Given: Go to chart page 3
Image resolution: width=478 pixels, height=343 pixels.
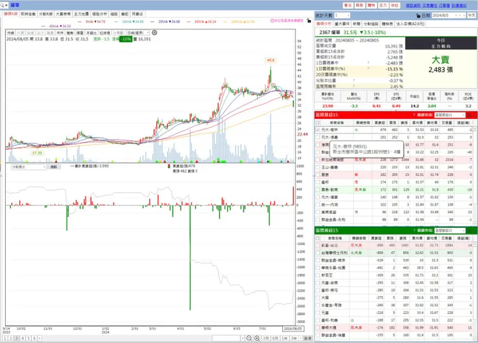Looking at the screenshot, I should tap(17, 338).
